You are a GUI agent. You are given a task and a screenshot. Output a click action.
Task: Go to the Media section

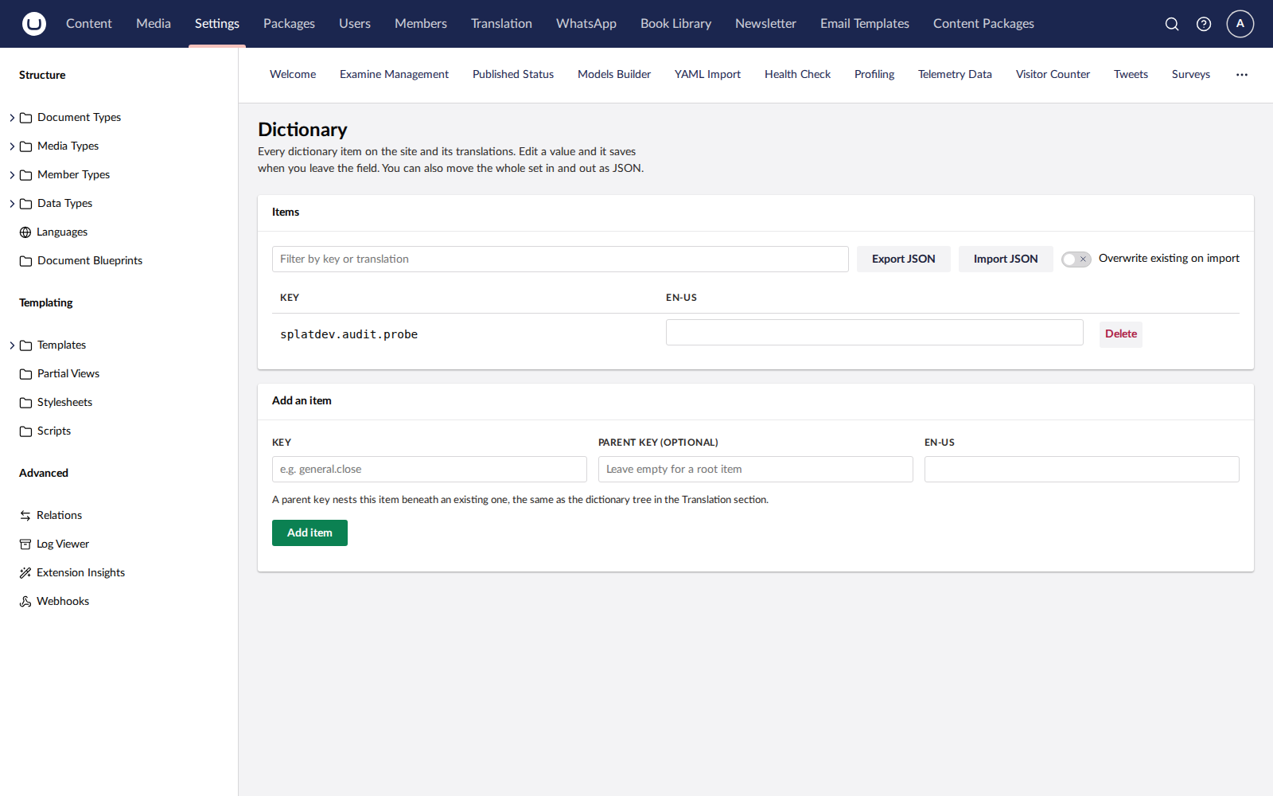coord(154,24)
